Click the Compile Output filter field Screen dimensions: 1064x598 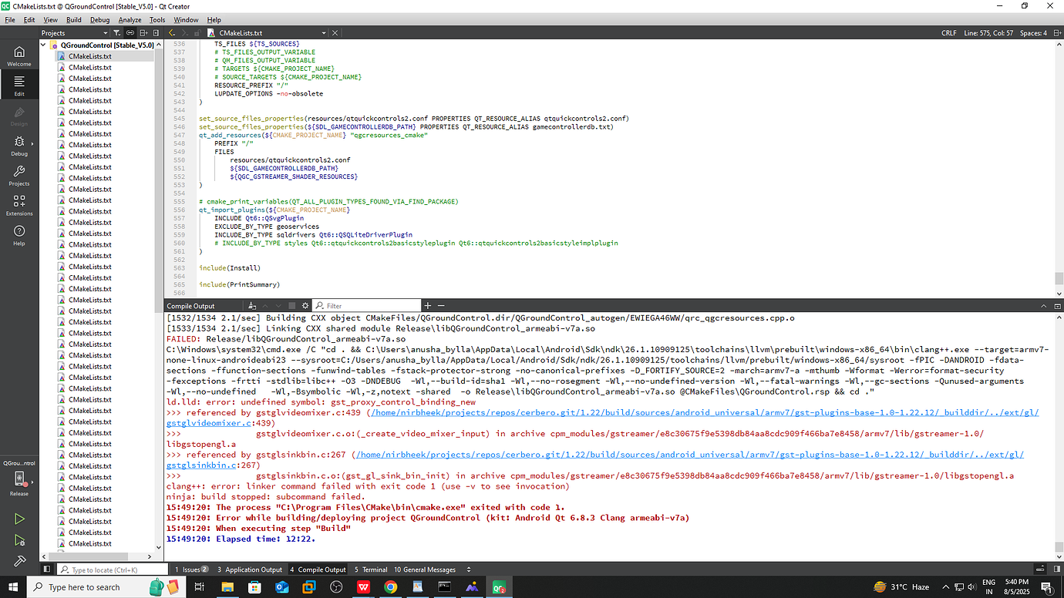pyautogui.click(x=366, y=304)
